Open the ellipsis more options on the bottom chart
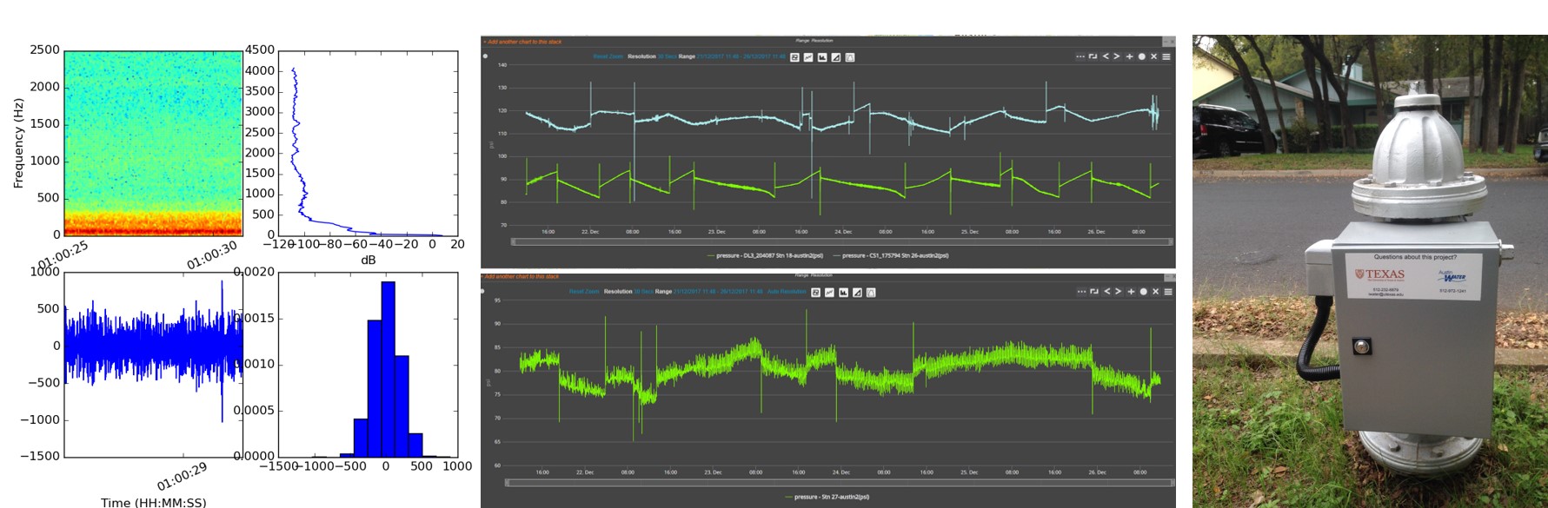Image resolution: width=1548 pixels, height=508 pixels. click(1081, 292)
